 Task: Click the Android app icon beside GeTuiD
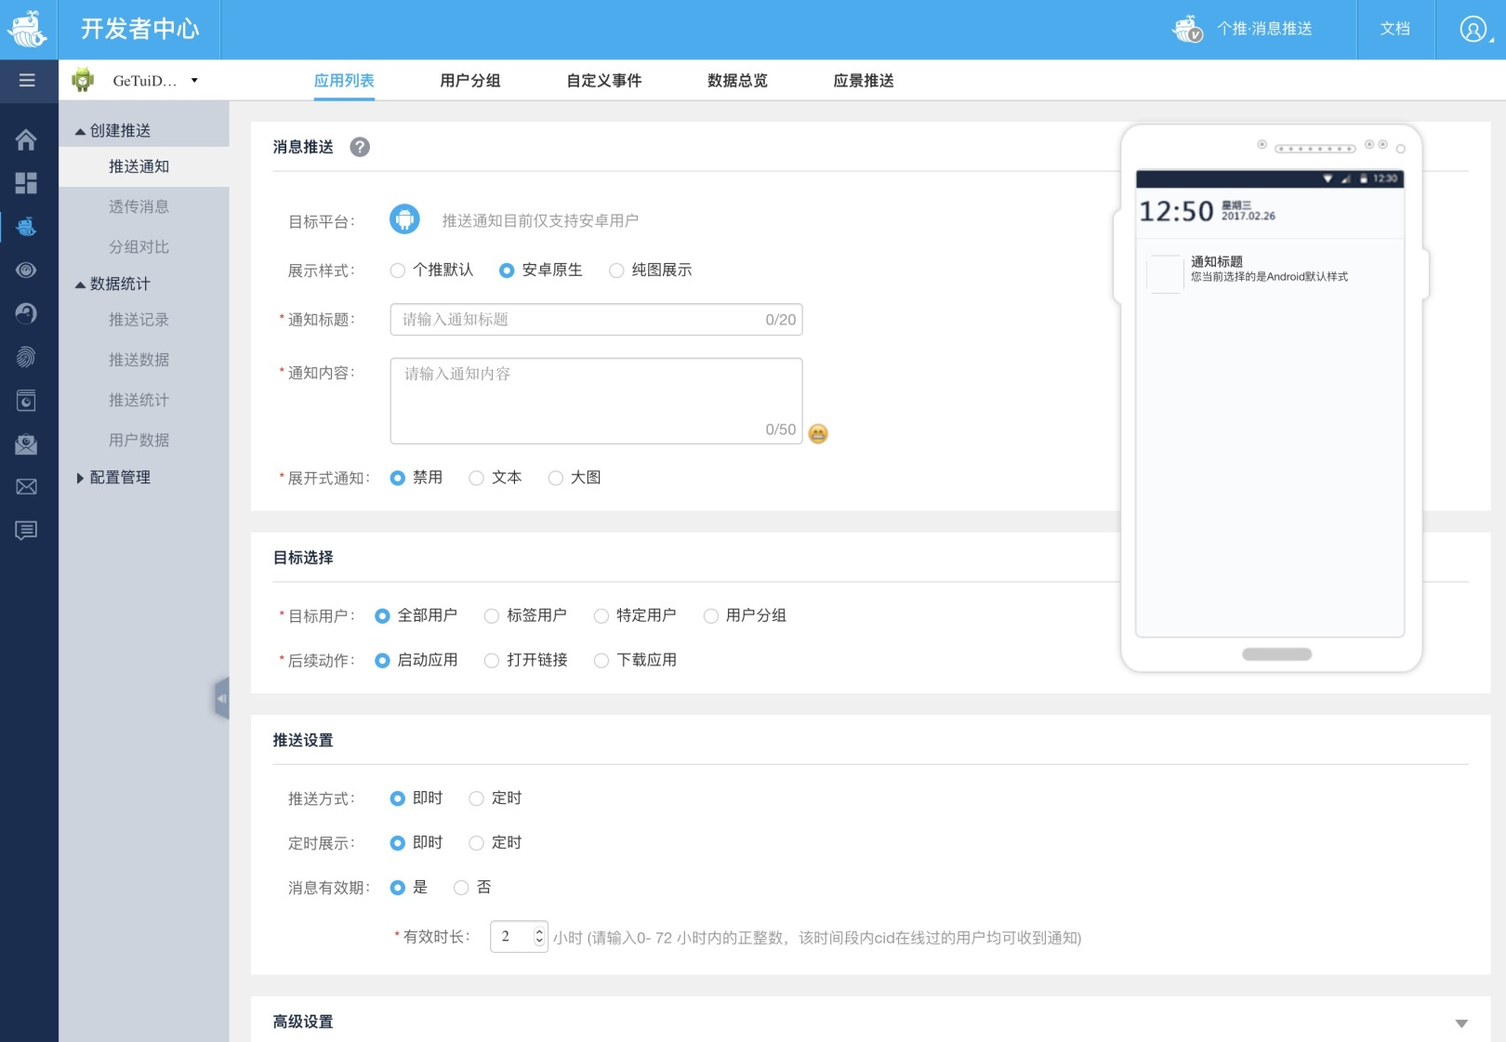(x=83, y=81)
